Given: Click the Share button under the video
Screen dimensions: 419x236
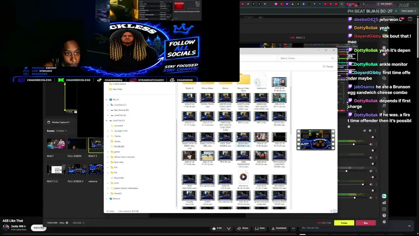Looking at the screenshot, I should (x=243, y=228).
